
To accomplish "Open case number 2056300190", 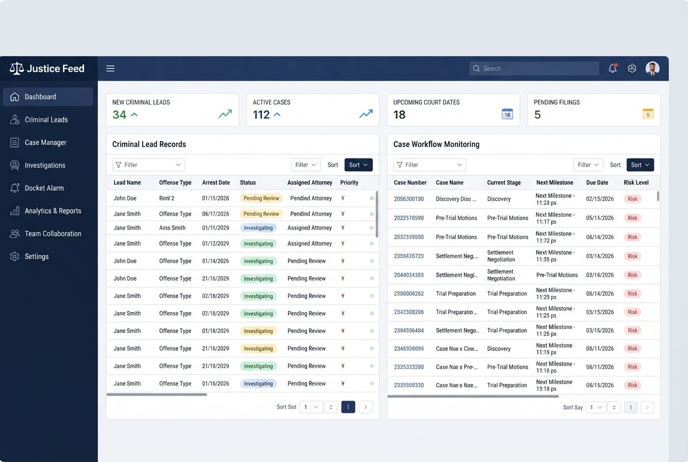I will (409, 199).
